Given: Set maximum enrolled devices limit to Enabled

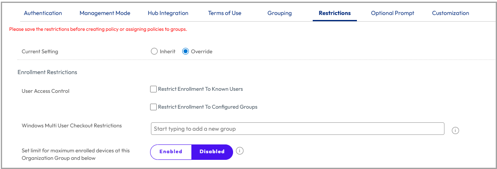Looking at the screenshot, I should (171, 152).
